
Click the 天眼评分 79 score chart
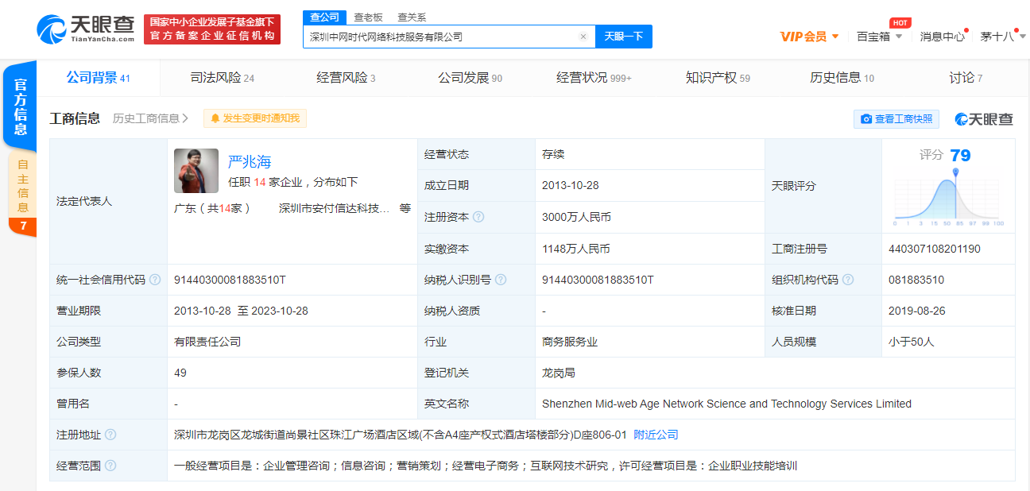point(948,187)
